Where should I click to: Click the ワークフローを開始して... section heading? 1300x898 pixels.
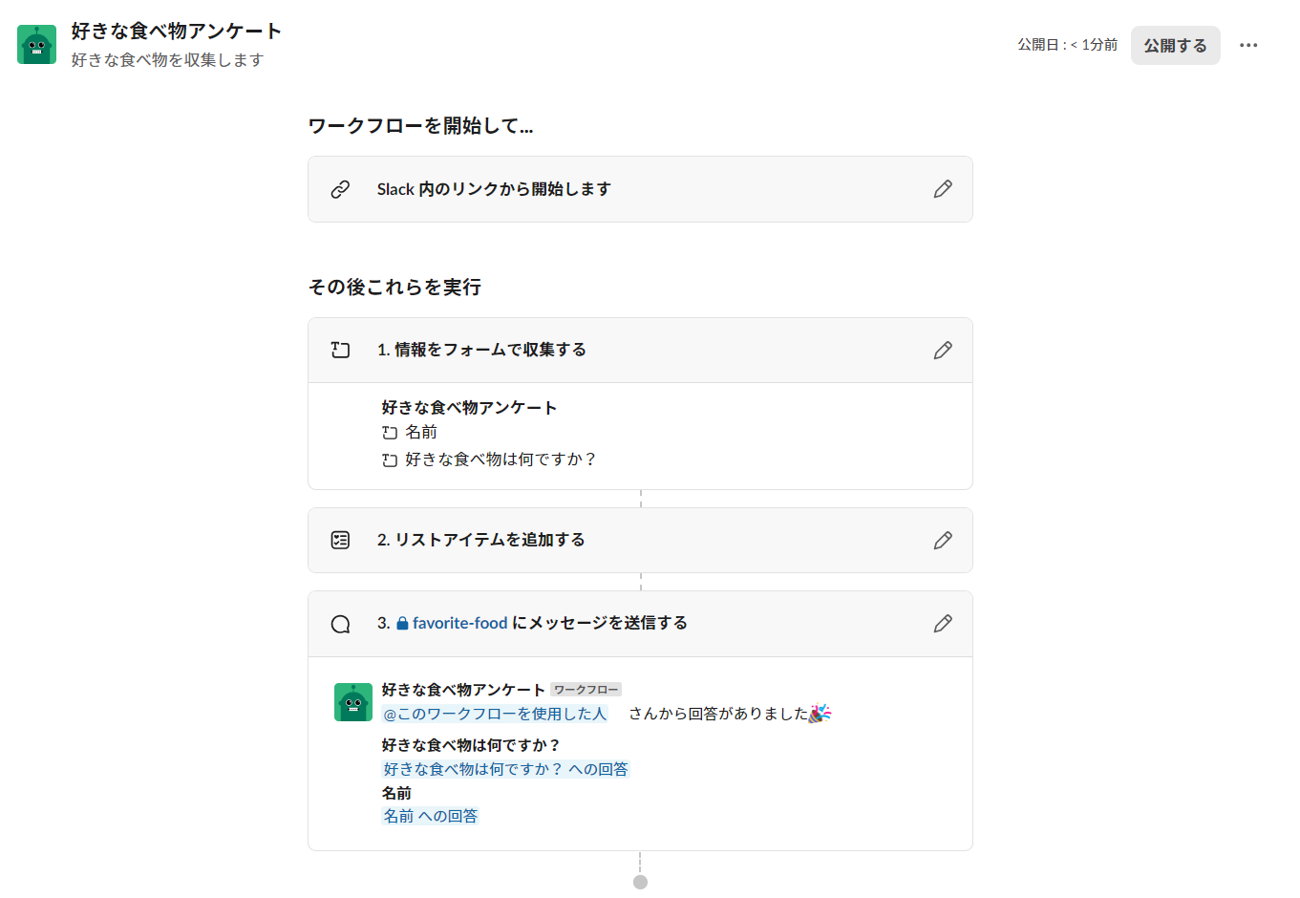420,126
